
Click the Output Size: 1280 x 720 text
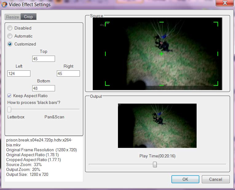[27, 174]
